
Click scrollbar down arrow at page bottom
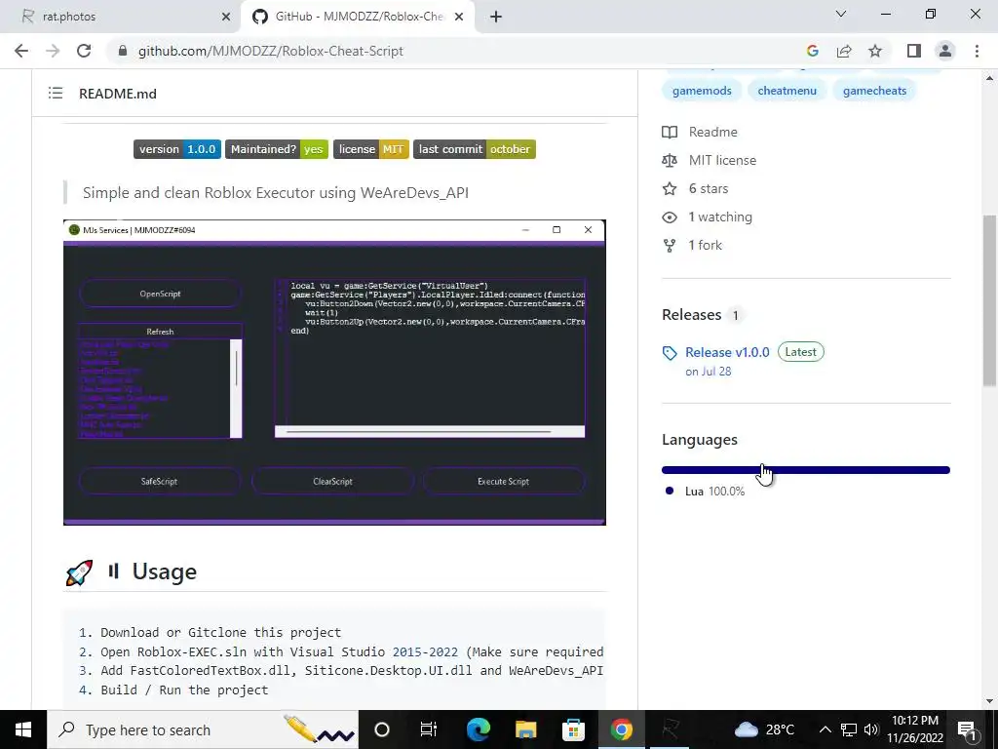989,701
